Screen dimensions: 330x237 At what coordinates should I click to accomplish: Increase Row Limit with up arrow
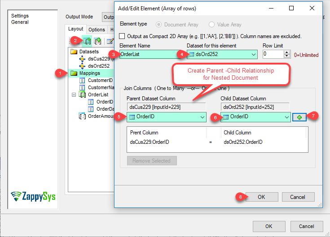pos(286,52)
